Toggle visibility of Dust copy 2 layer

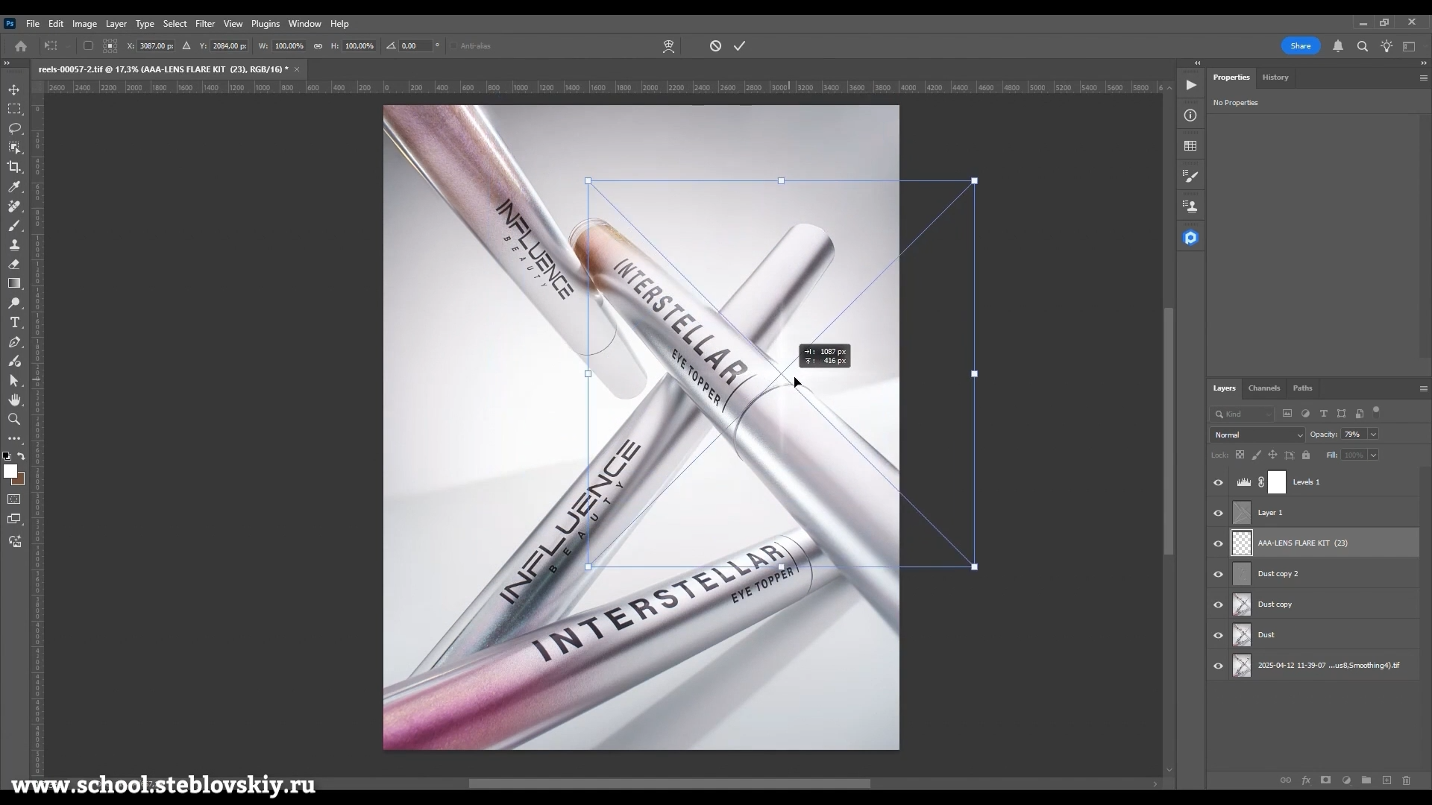tap(1218, 575)
